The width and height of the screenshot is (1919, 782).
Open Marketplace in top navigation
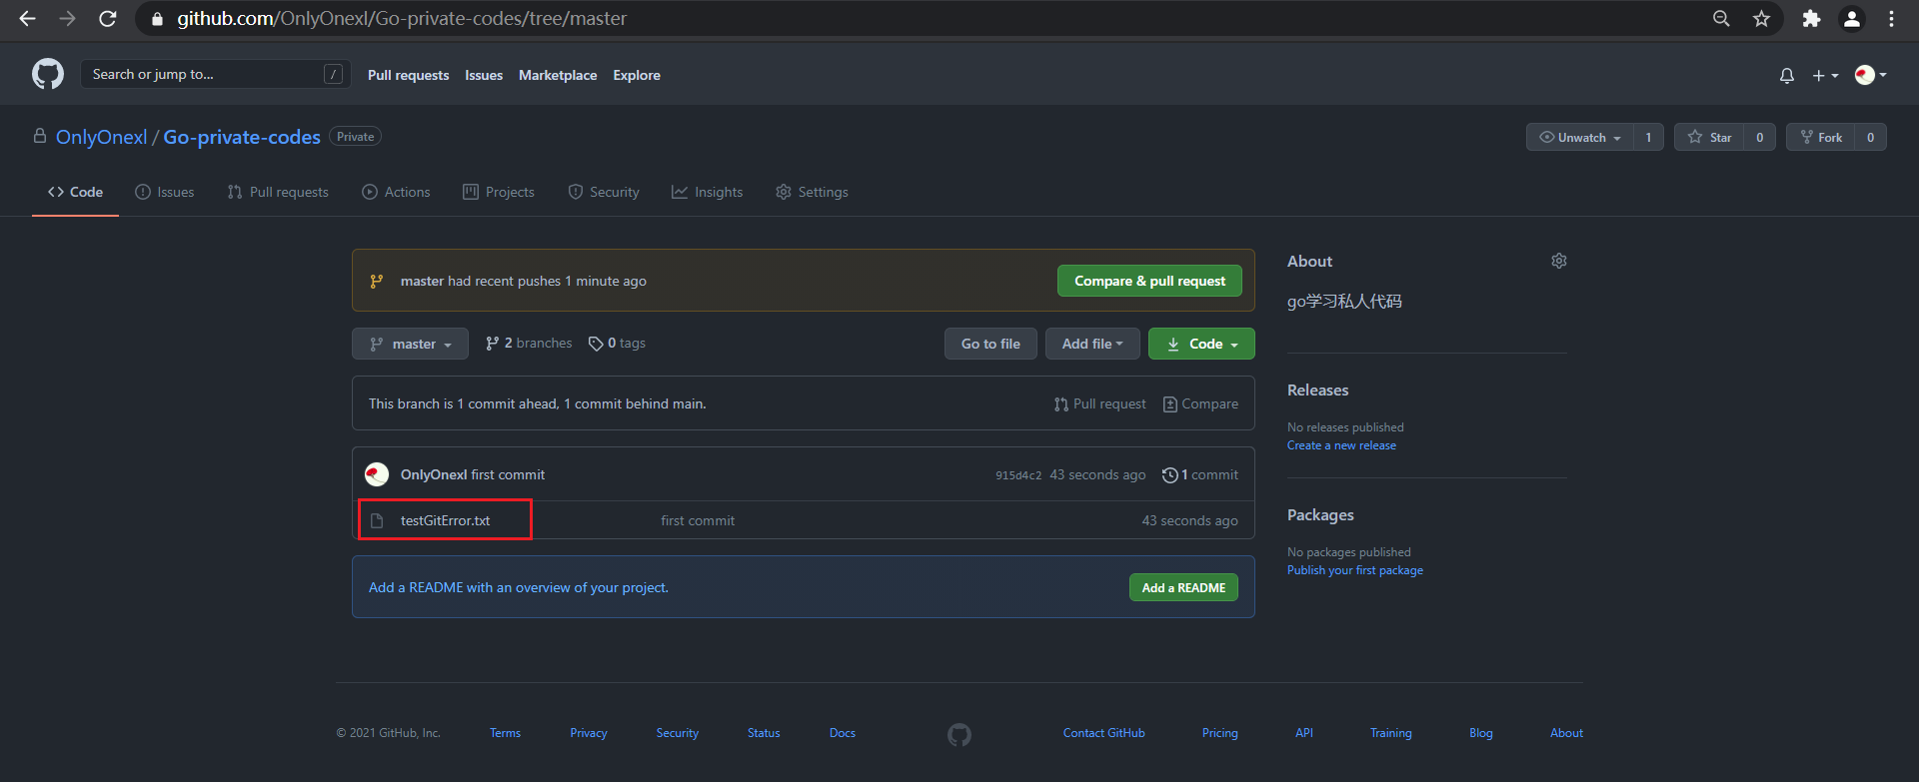[558, 75]
